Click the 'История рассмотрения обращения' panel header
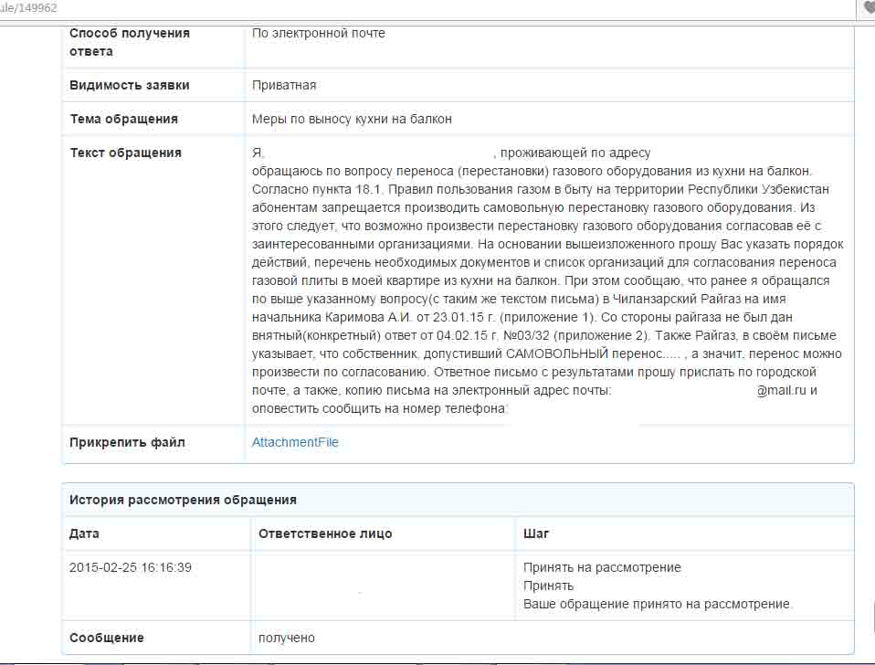 click(183, 500)
